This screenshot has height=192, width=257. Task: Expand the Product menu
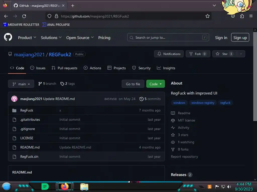click(x=27, y=37)
